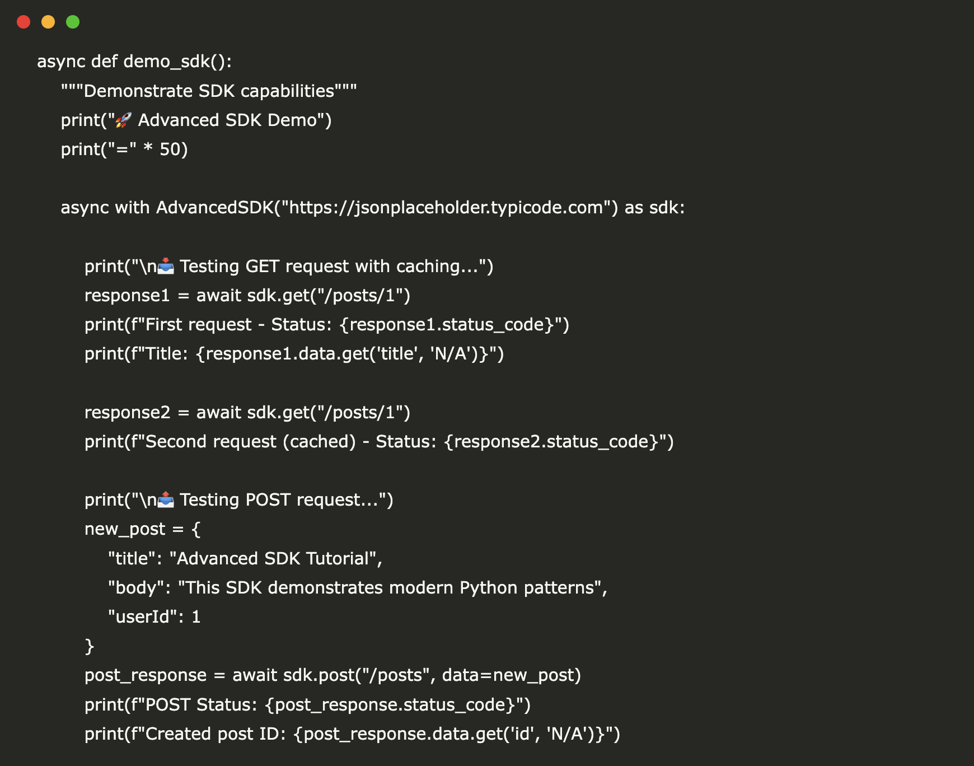Screen dimensions: 974x766
Task: Click the response1 variable assignment
Action: (x=127, y=296)
